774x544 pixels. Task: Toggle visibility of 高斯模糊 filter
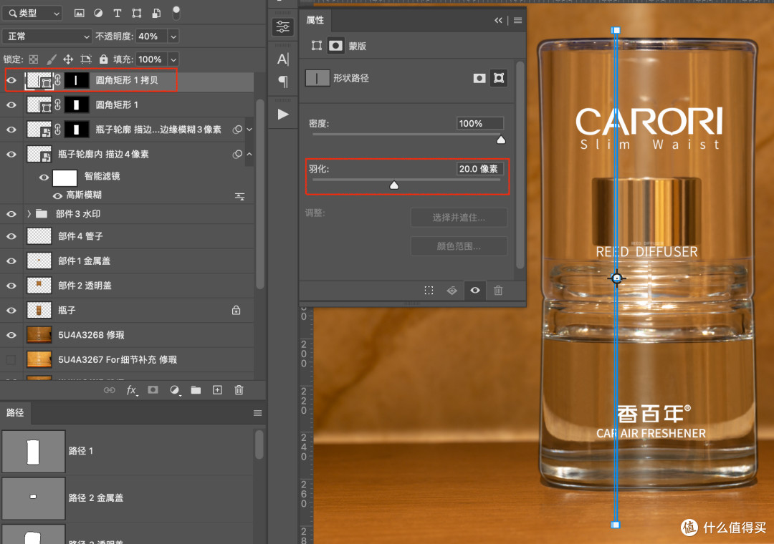pyautogui.click(x=58, y=196)
